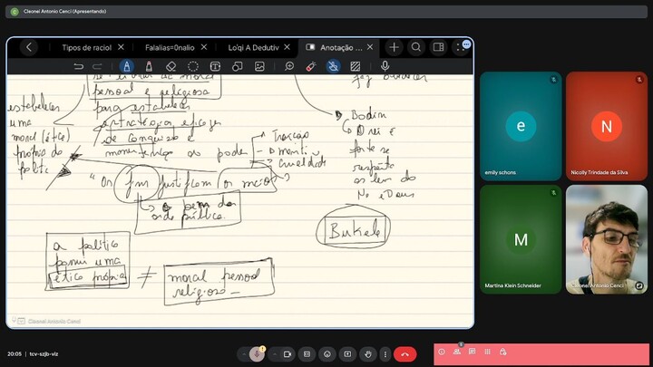Close the Anotação tab
The width and height of the screenshot is (653, 367).
pyautogui.click(x=370, y=47)
